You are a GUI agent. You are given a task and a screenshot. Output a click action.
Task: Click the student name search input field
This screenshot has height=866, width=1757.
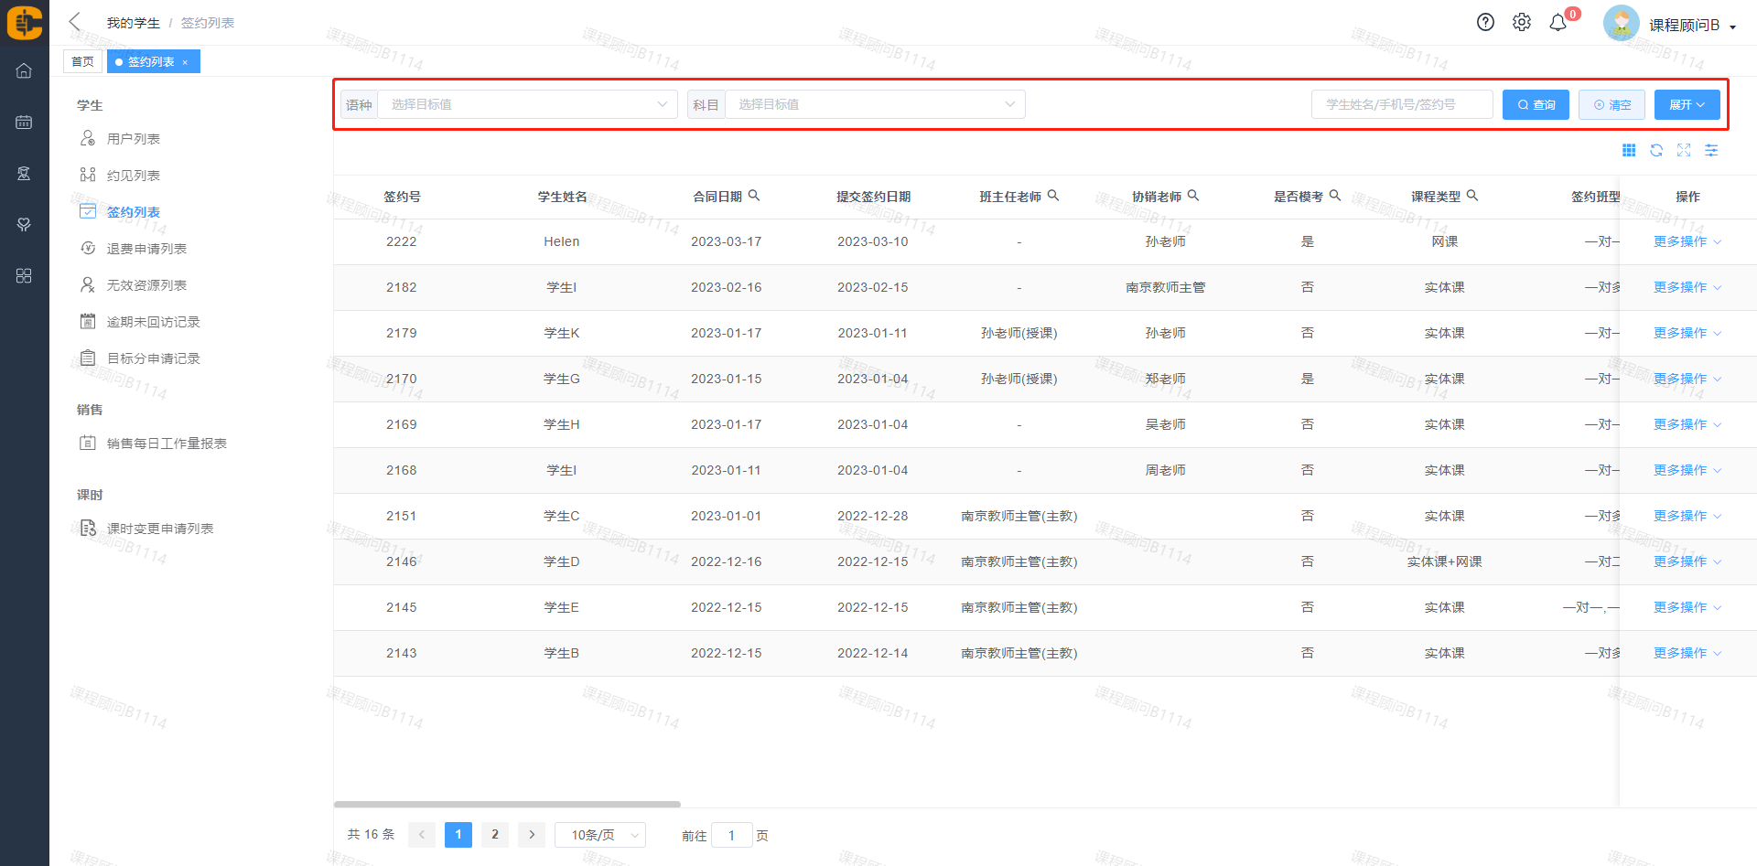(x=1402, y=104)
